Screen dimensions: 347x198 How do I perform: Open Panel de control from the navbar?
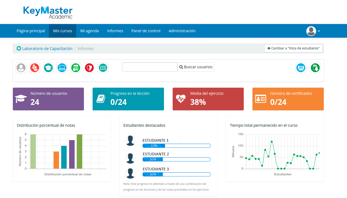pos(146,31)
